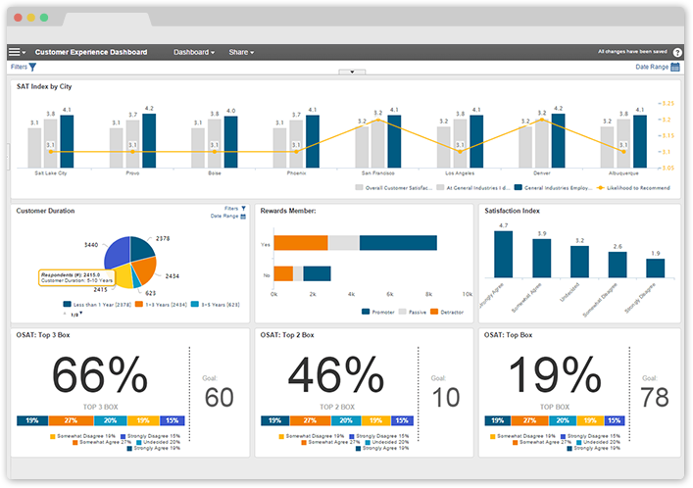Click the 19% Top Box value
Image resolution: width=693 pixels, height=488 pixels.
pyautogui.click(x=555, y=375)
